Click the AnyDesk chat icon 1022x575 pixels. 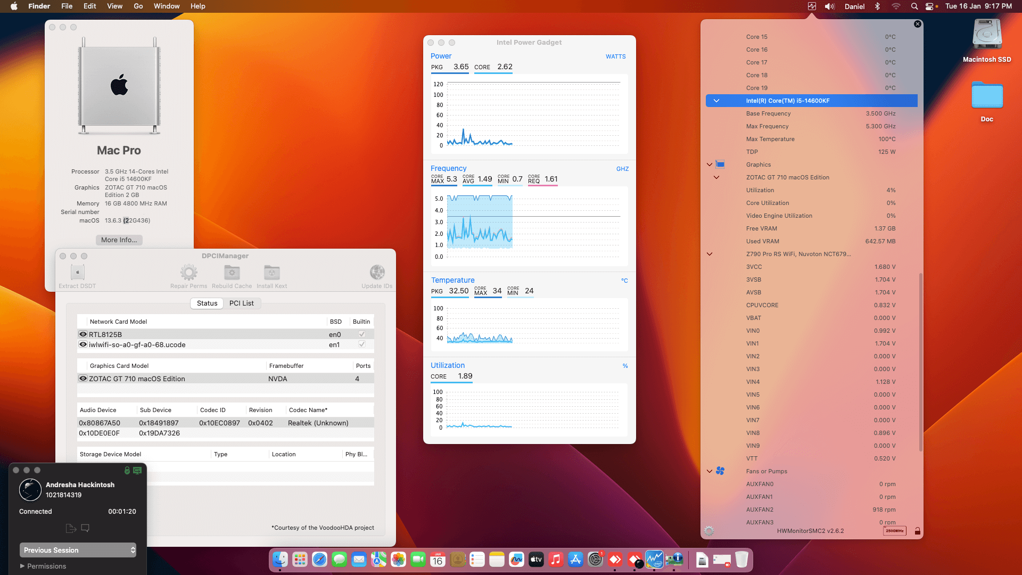[x=85, y=528]
